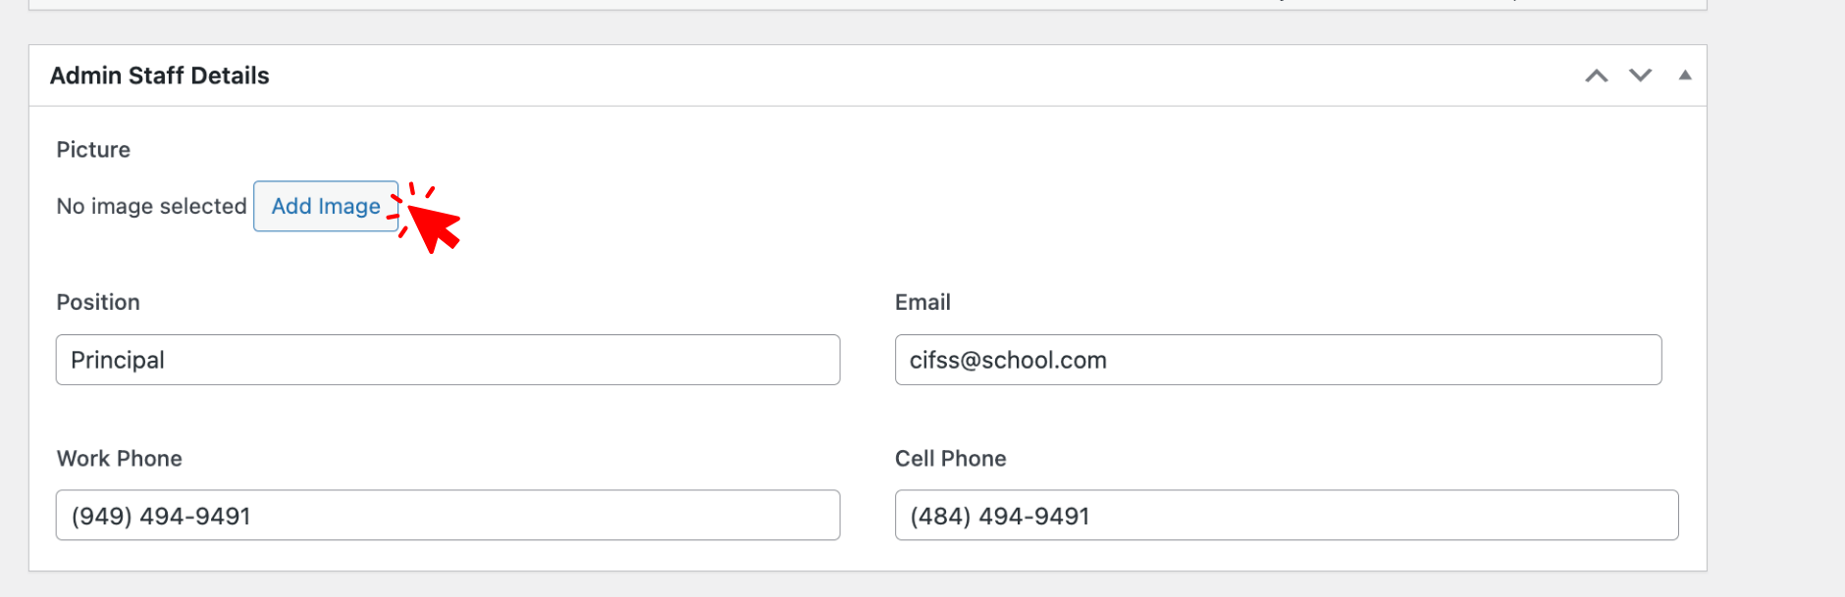Click the red arrow cursor graphic
Image resolution: width=1845 pixels, height=597 pixels.
[x=435, y=225]
